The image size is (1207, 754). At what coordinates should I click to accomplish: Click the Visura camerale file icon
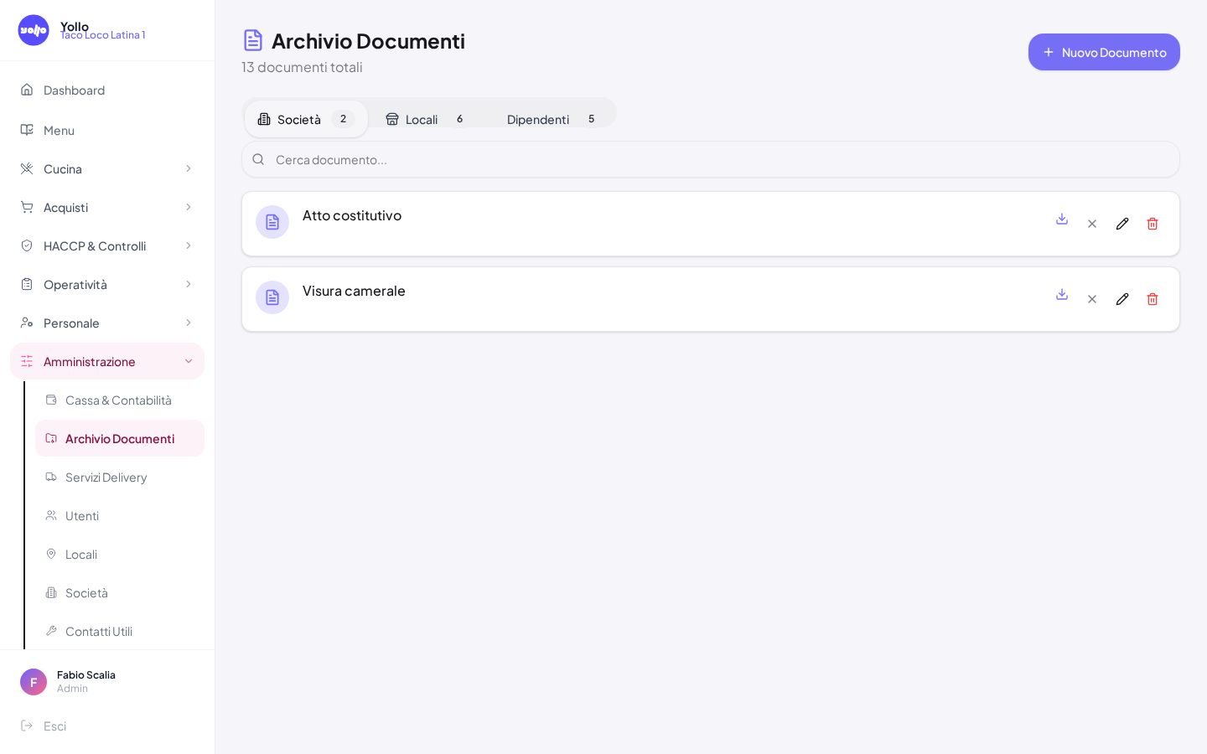tap(272, 297)
